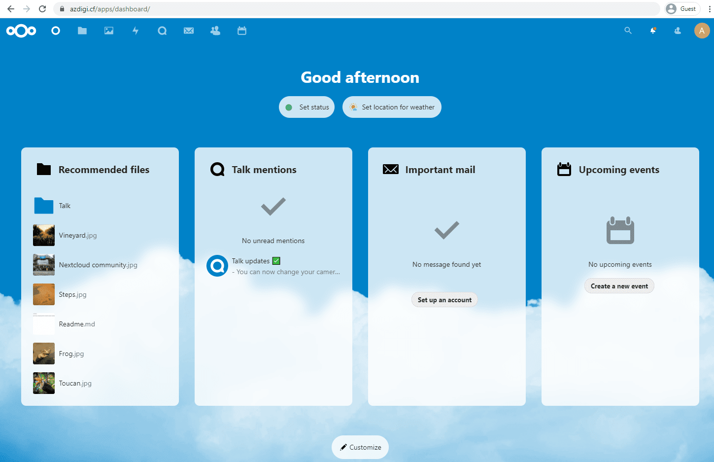Open the Calendar app from the top bar
The height and width of the screenshot is (462, 714).
point(241,31)
